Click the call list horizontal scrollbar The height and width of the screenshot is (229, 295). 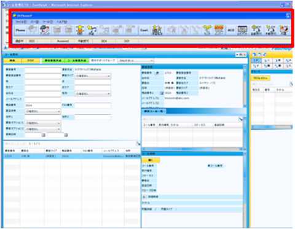(192, 149)
